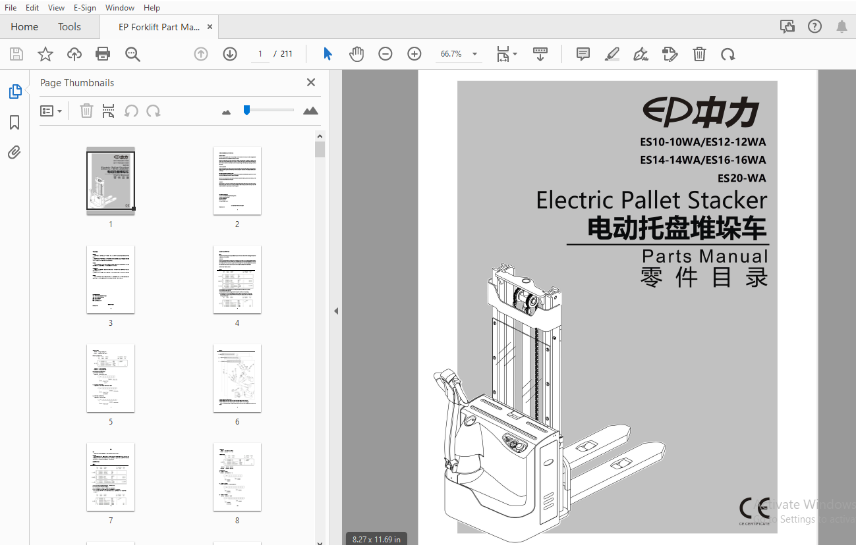Select the highlight text pen tool
The height and width of the screenshot is (545, 856).
click(x=612, y=54)
